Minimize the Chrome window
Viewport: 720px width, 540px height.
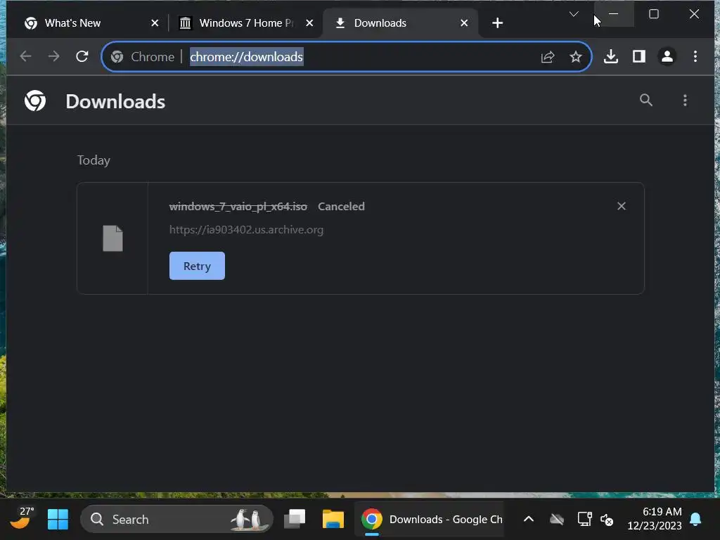[x=613, y=14]
